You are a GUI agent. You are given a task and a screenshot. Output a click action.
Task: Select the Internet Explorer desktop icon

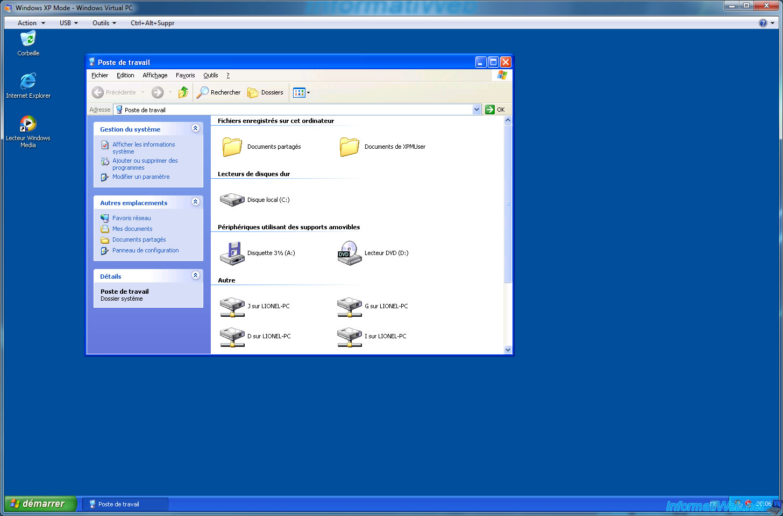(x=28, y=85)
